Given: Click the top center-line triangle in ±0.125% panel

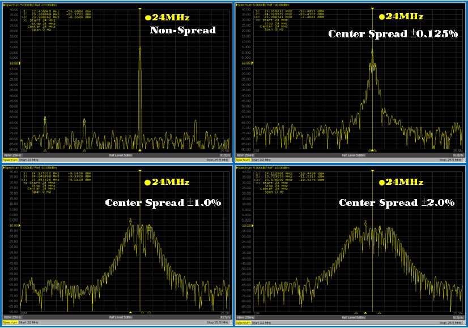Looking at the screenshot, I should (x=372, y=9).
